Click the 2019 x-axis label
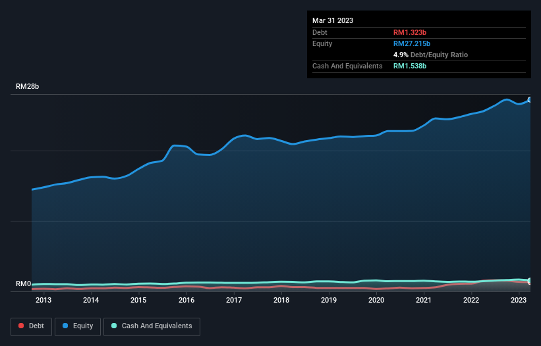This screenshot has width=541, height=346. [329, 301]
